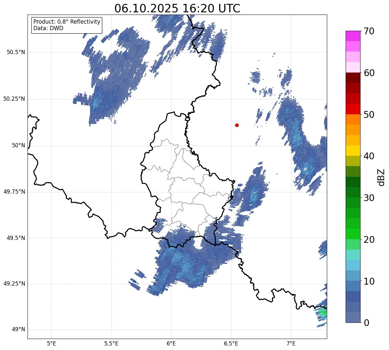
Task: Click the 'Data: DWD' text
Action: coord(48,28)
